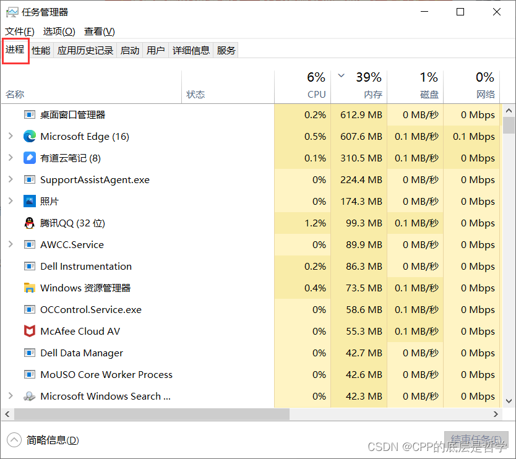The height and width of the screenshot is (459, 516).
Task: Switch to the 性能 tab
Action: (x=41, y=50)
